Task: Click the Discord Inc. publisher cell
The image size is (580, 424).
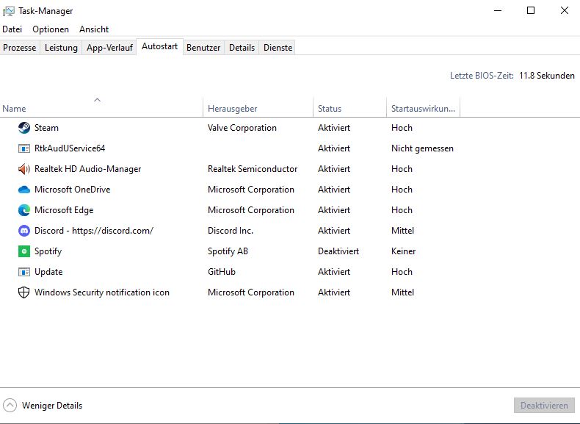Action: [x=231, y=231]
